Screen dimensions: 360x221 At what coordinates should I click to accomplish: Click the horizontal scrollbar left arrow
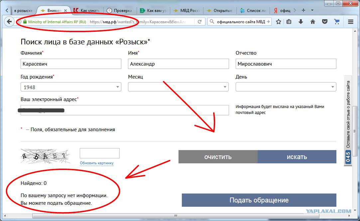(5, 216)
